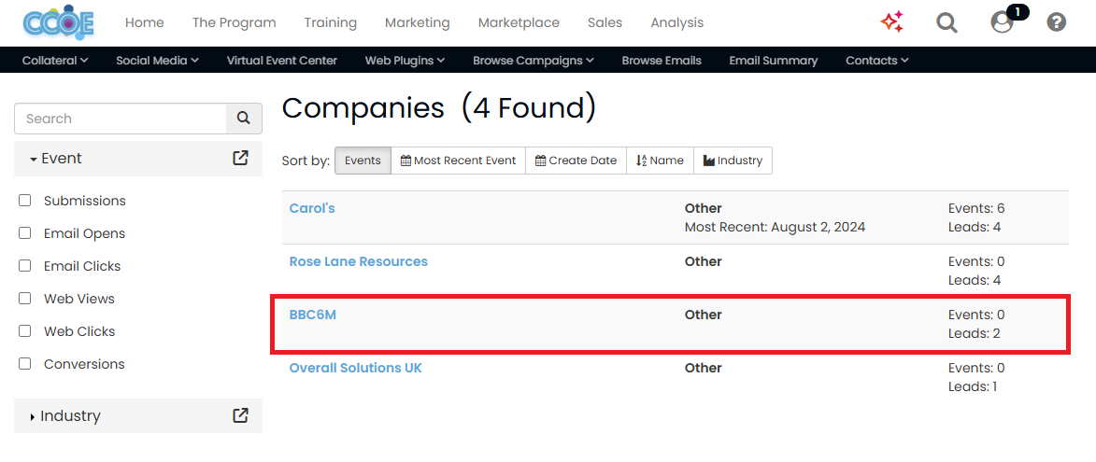Open the Contacts dropdown menu
The height and width of the screenshot is (462, 1096).
[876, 61]
